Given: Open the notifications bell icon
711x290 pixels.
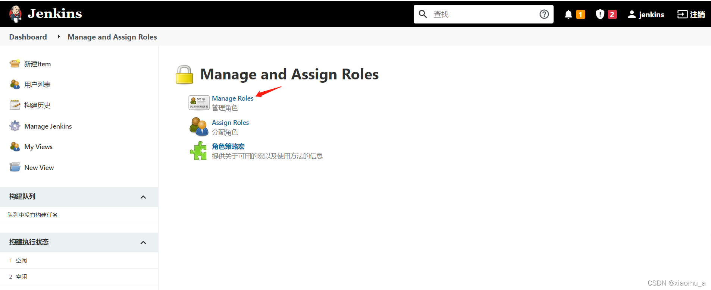Looking at the screenshot, I should (568, 15).
